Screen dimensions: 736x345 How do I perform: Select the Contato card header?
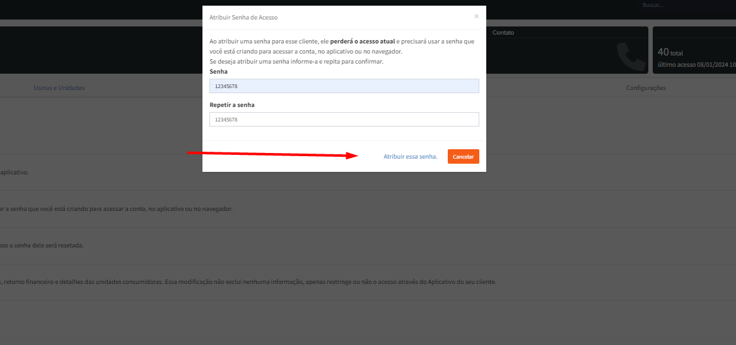click(503, 32)
